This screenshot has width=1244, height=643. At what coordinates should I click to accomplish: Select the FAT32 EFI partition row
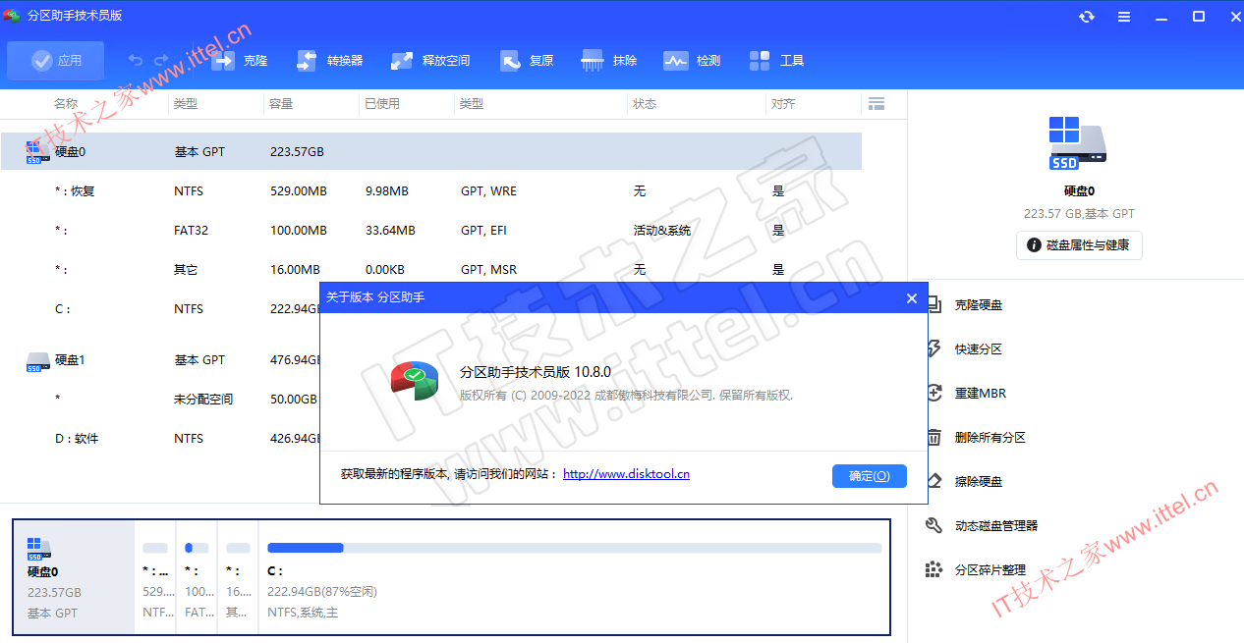point(431,231)
